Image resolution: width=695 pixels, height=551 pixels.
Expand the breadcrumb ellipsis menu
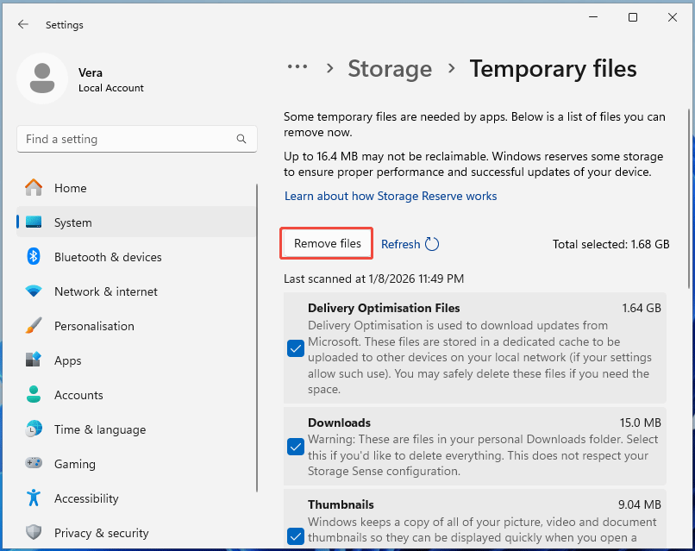tap(297, 67)
